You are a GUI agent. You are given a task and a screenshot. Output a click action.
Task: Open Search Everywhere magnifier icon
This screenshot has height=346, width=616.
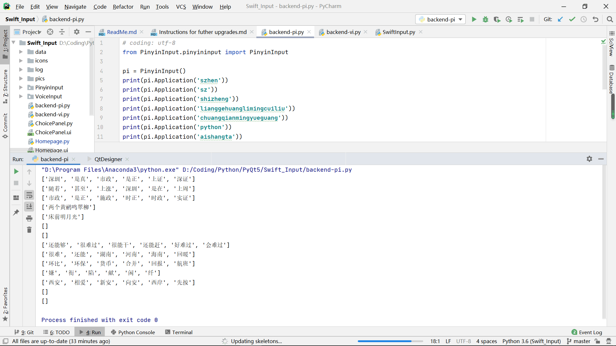click(610, 20)
